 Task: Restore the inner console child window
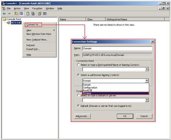pyautogui.click(x=164, y=8)
